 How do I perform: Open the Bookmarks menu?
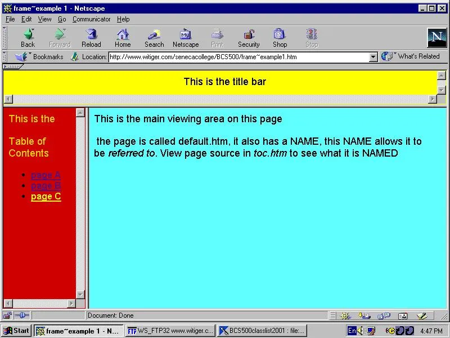pyautogui.click(x=46, y=56)
